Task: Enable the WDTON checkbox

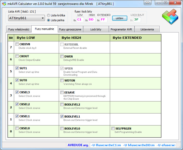Action: click(x=62, y=80)
